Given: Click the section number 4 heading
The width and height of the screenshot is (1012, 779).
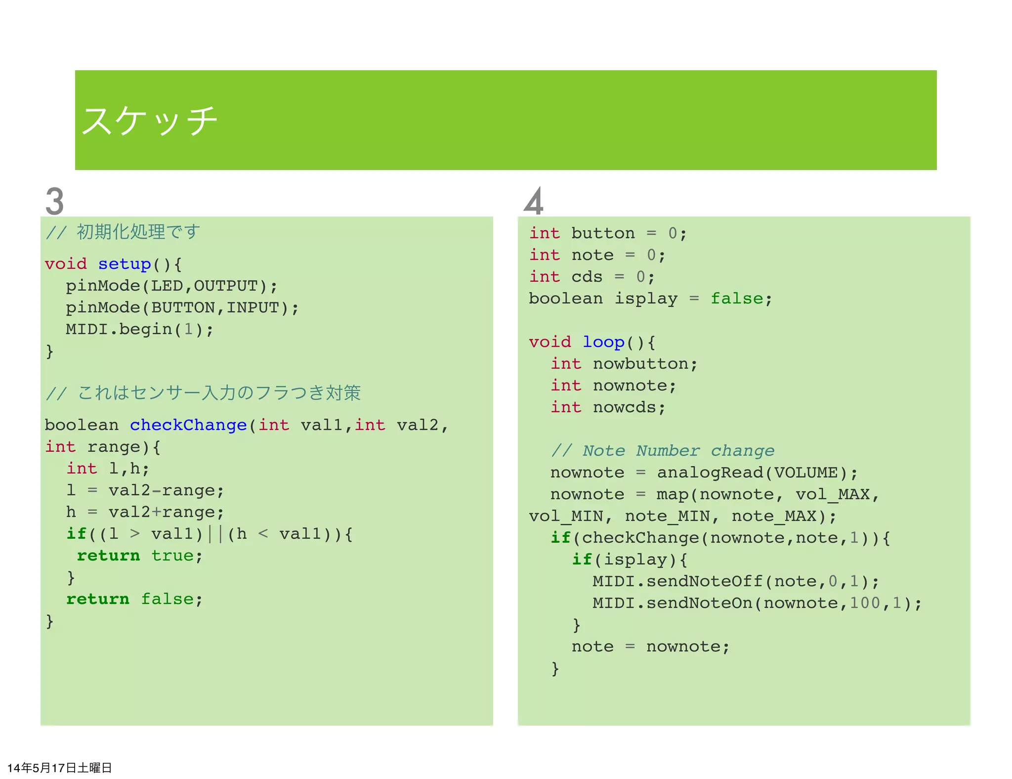Looking at the screenshot, I should point(534,201).
